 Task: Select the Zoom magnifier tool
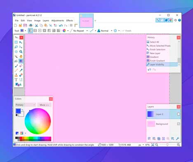pos(21,52)
